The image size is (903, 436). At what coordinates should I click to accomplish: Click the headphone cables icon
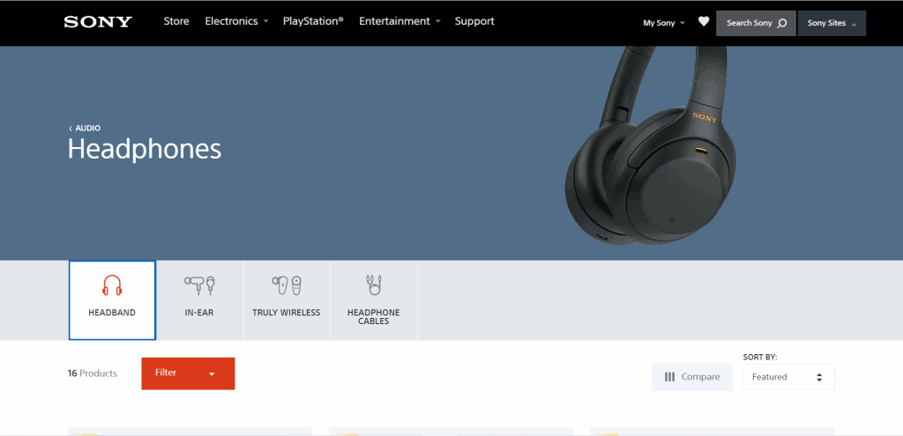(x=374, y=285)
